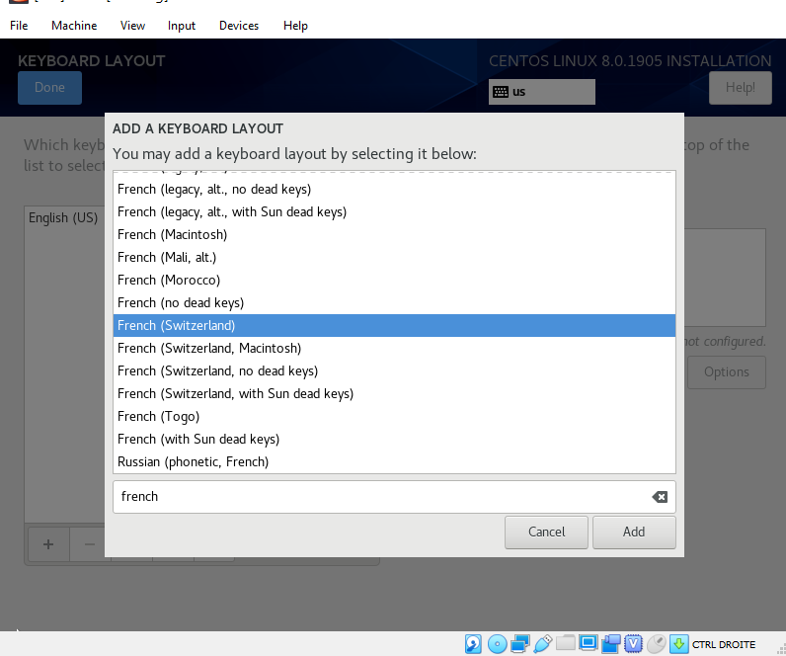Open the Devices menu

point(239,25)
